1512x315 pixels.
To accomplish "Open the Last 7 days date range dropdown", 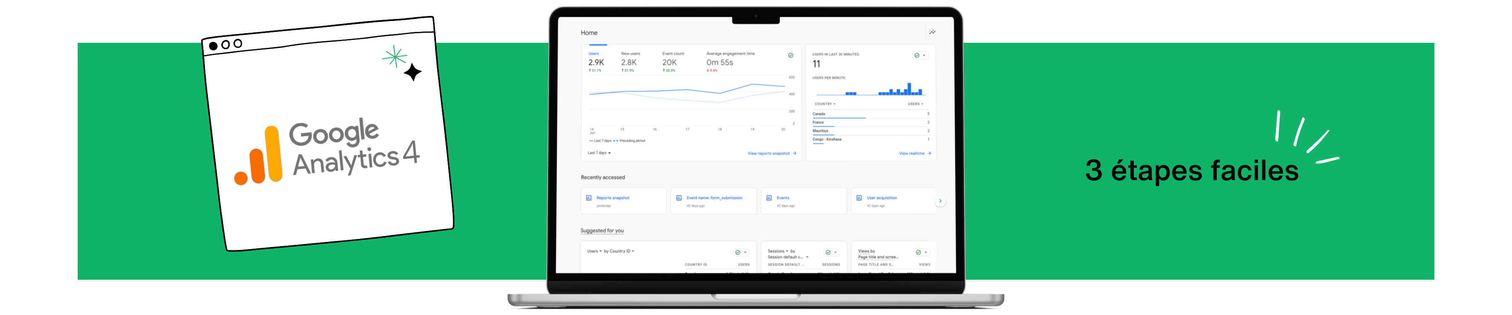I will click(599, 152).
